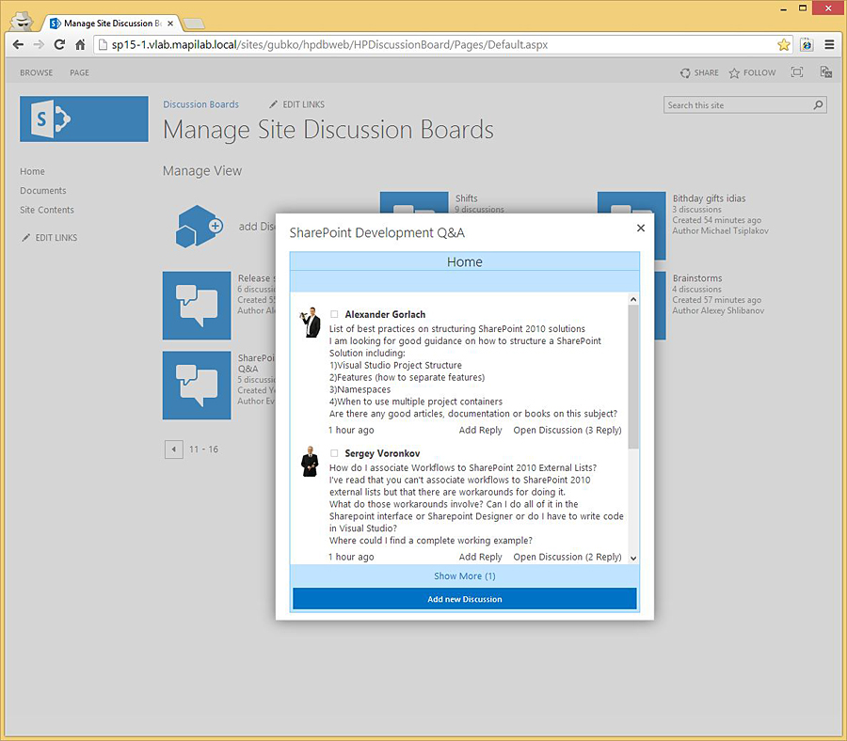Open the BROWSE ribbon tab
Image resolution: width=847 pixels, height=741 pixels.
[x=36, y=72]
